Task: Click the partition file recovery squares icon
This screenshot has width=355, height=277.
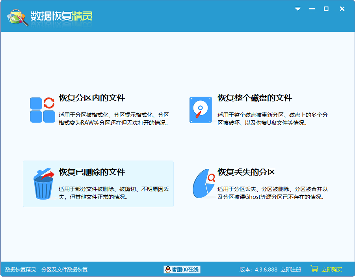Action: pyautogui.click(x=42, y=110)
